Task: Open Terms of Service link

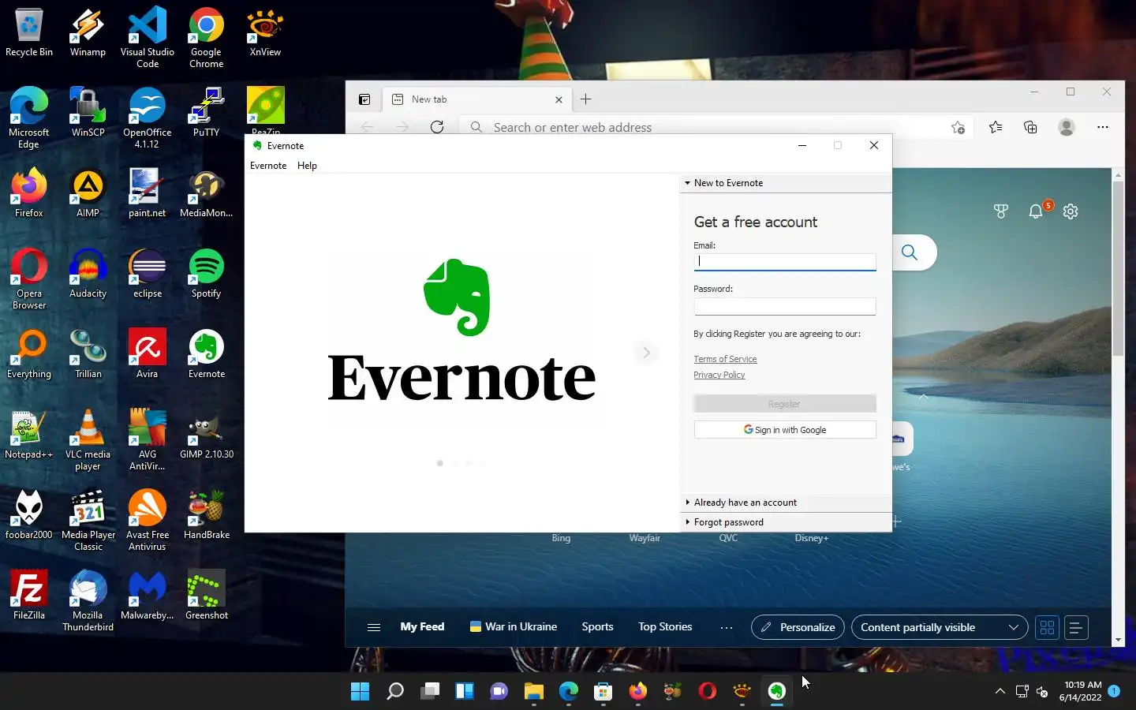Action: tap(725, 359)
